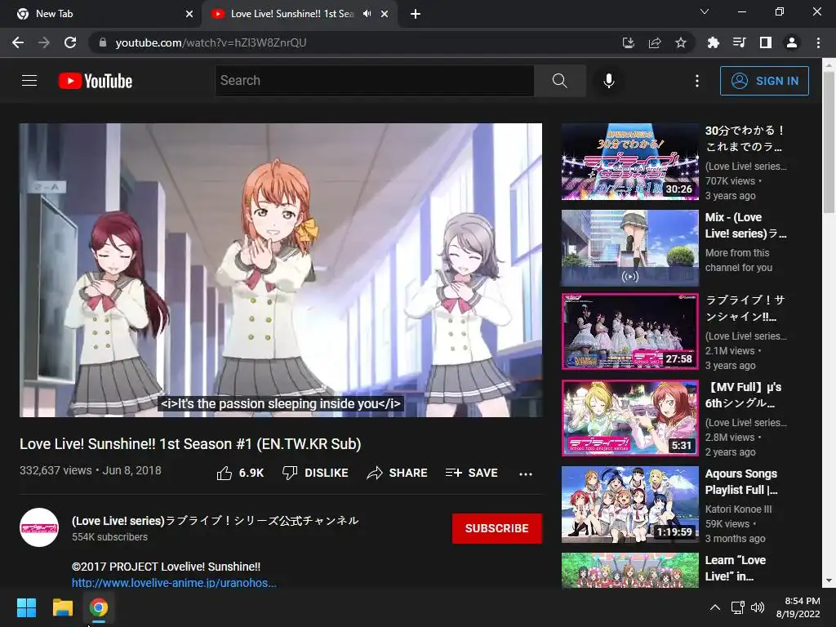Click the video player showing the anime
The height and width of the screenshot is (627, 836).
(x=281, y=270)
